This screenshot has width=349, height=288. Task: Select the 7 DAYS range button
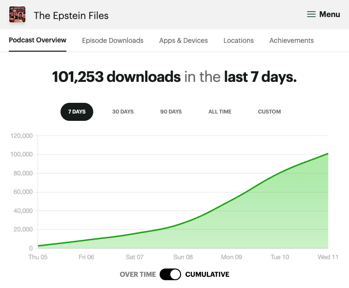pos(77,112)
